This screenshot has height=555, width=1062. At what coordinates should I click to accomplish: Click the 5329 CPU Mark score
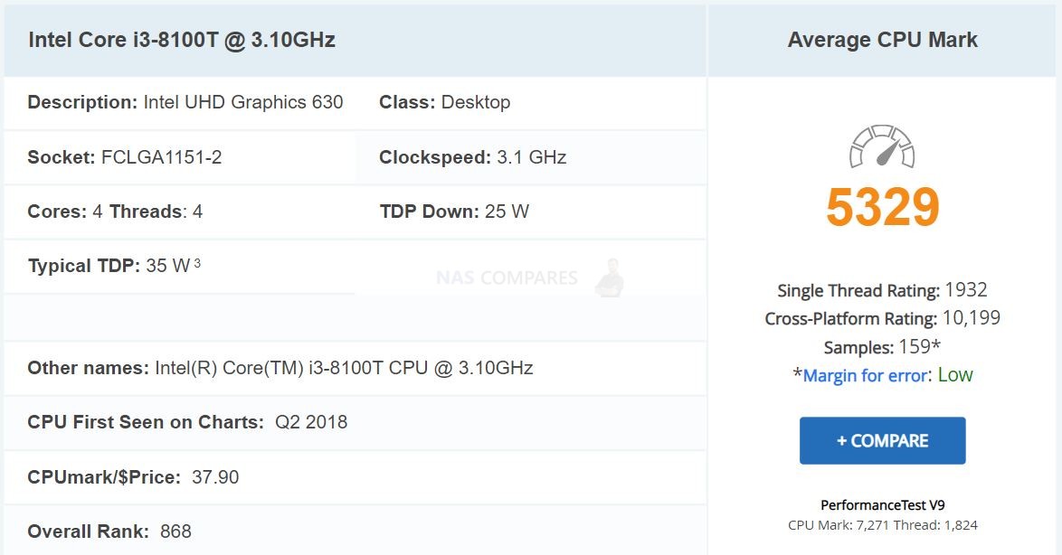point(883,207)
